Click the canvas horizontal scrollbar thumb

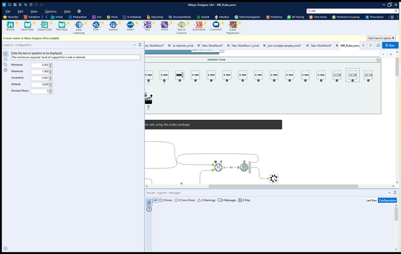coord(283,186)
